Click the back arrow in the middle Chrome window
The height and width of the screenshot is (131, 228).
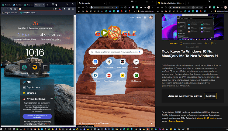(x=79, y=7)
